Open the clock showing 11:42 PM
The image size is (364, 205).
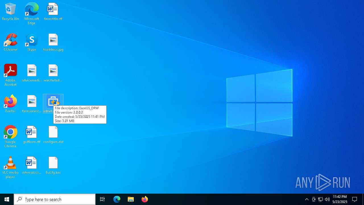(340, 199)
